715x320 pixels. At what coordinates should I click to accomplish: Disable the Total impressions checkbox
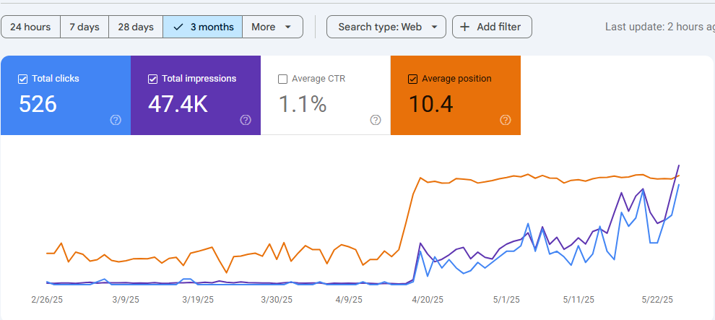point(152,79)
